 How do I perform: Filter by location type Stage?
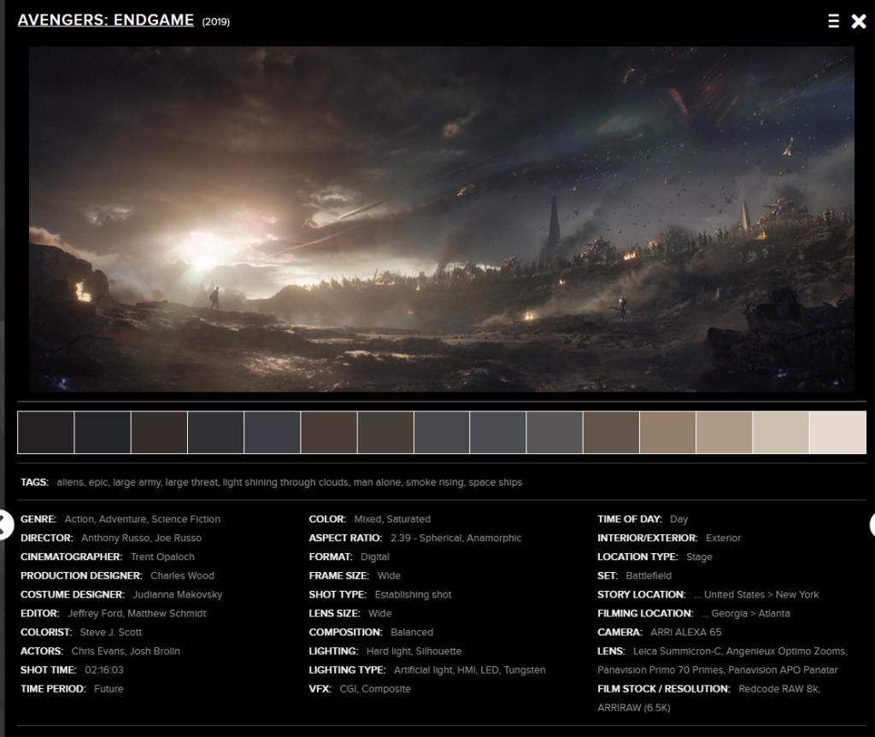pos(699,557)
